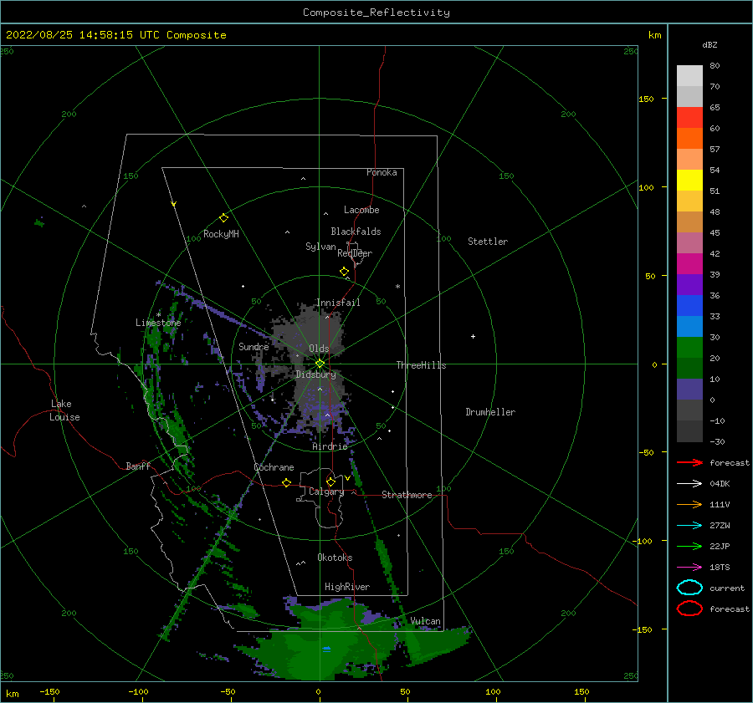Click the Calgary city label
The image size is (753, 703).
(326, 492)
